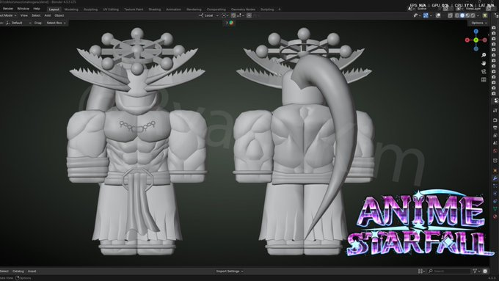Viewport: 499px width, 281px height.
Task: Open the Object Mode dropdown
Action: [8, 15]
